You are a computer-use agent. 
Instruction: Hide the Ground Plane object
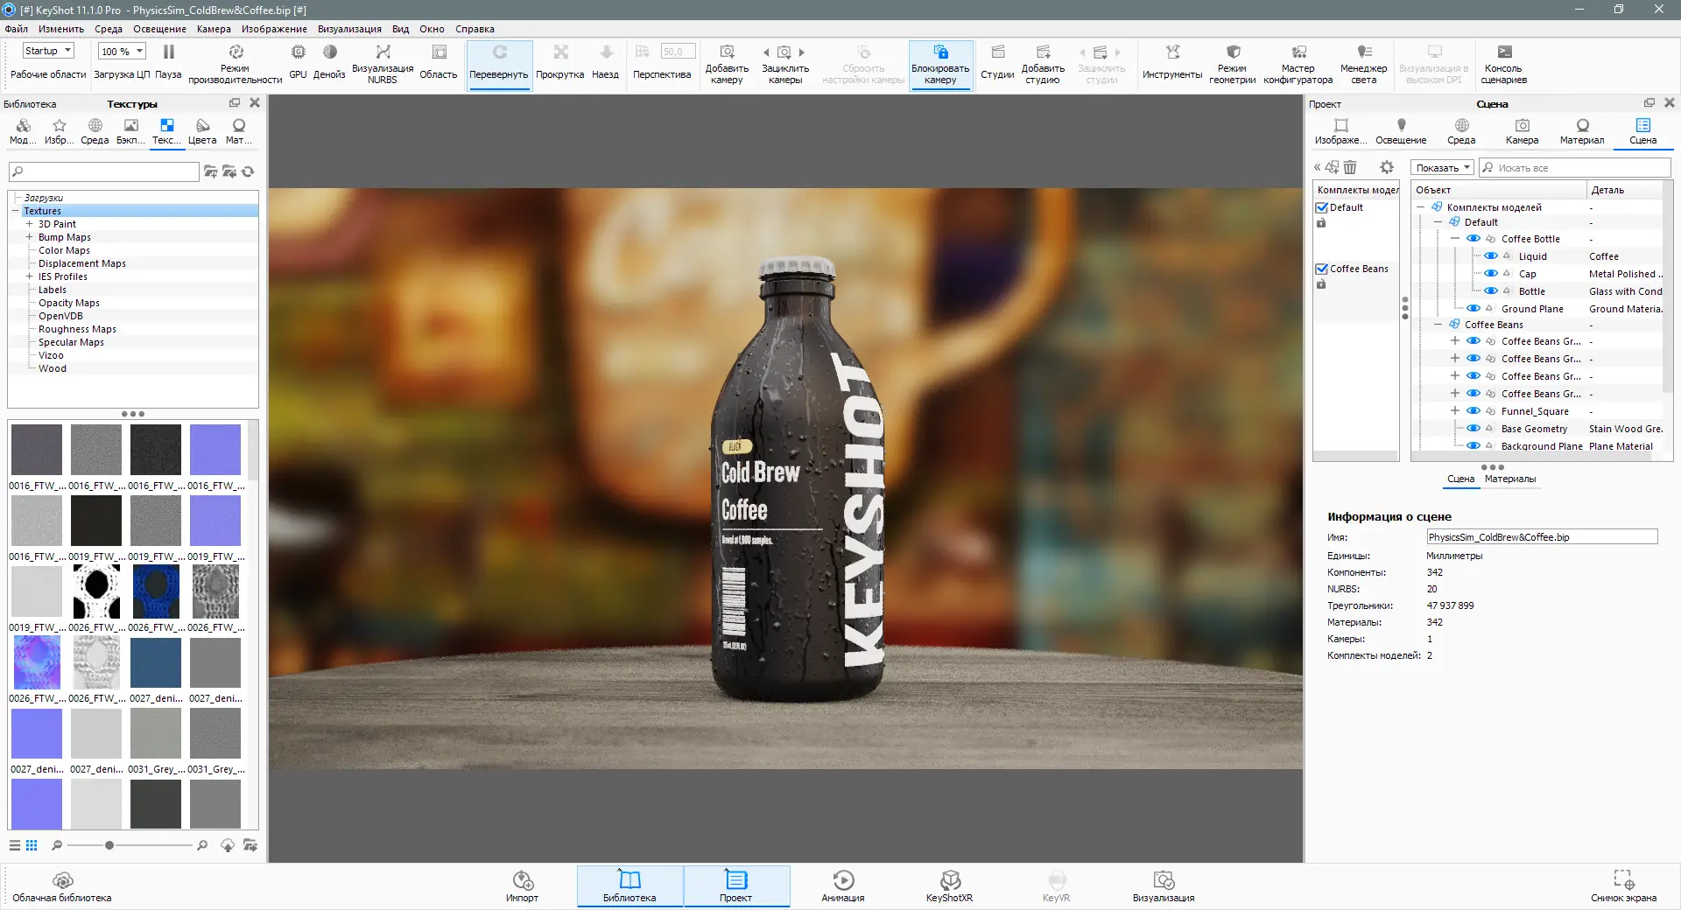pyautogui.click(x=1474, y=309)
